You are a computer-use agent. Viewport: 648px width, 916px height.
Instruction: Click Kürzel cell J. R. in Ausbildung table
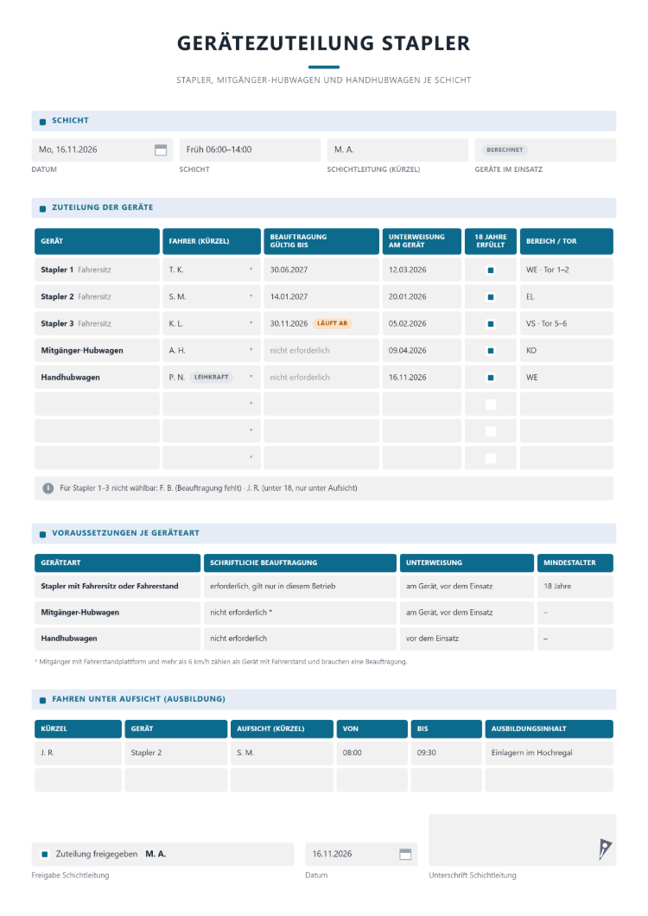[x=78, y=753]
